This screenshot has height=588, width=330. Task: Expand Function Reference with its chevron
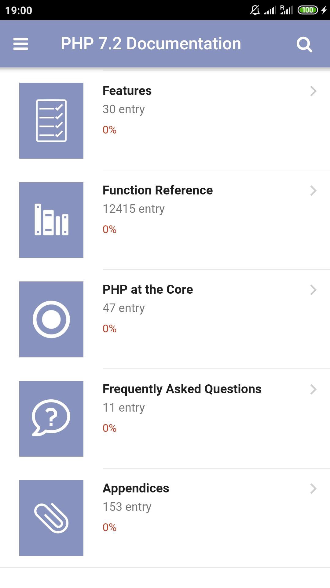(x=313, y=190)
